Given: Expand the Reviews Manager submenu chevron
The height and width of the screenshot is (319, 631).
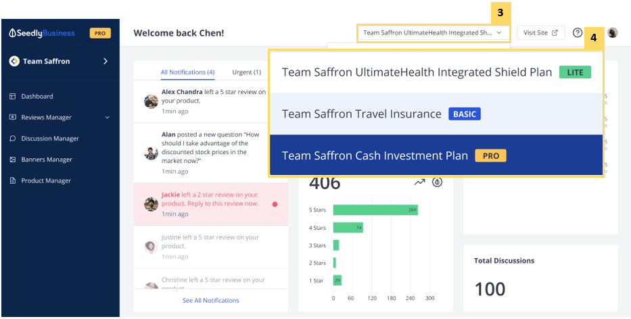Looking at the screenshot, I should (108, 118).
